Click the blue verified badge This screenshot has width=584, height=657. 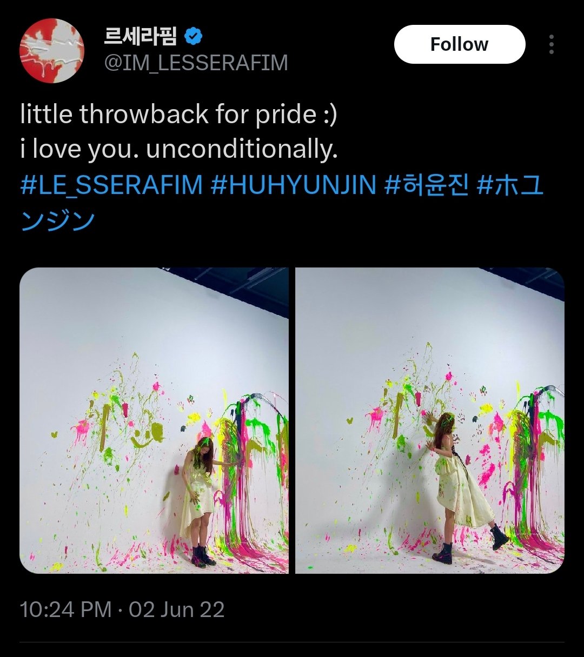194,37
